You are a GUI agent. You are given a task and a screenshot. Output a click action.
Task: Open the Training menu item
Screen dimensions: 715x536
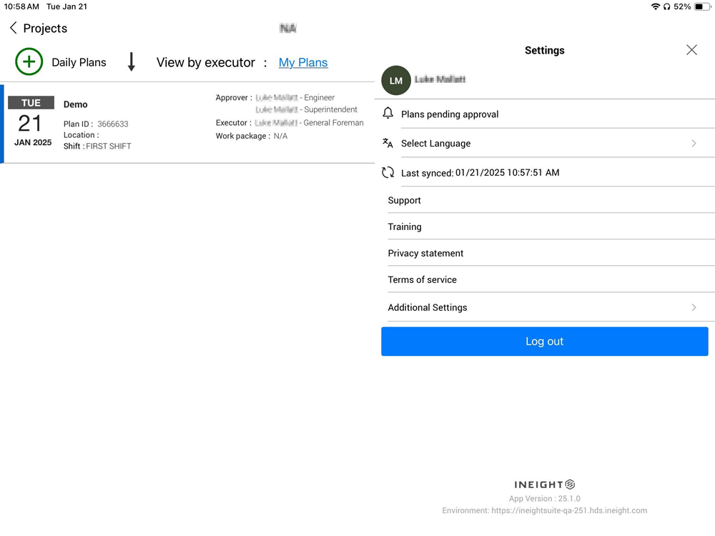click(405, 227)
